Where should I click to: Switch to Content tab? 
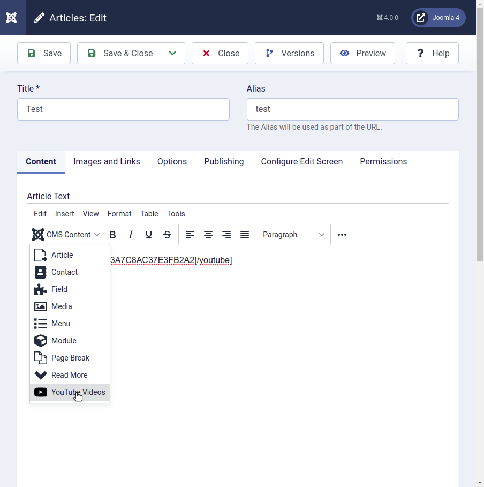[41, 162]
